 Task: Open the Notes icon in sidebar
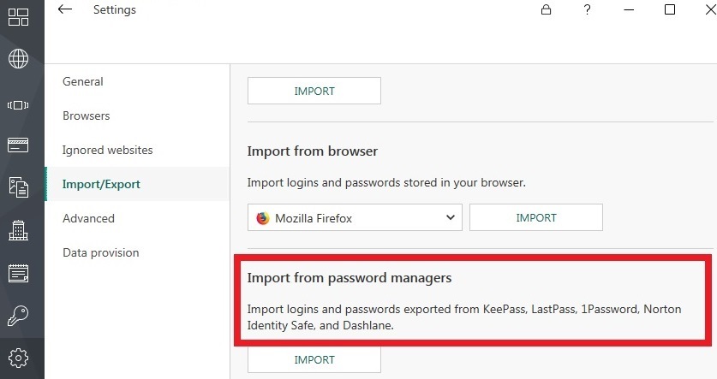coord(18,273)
